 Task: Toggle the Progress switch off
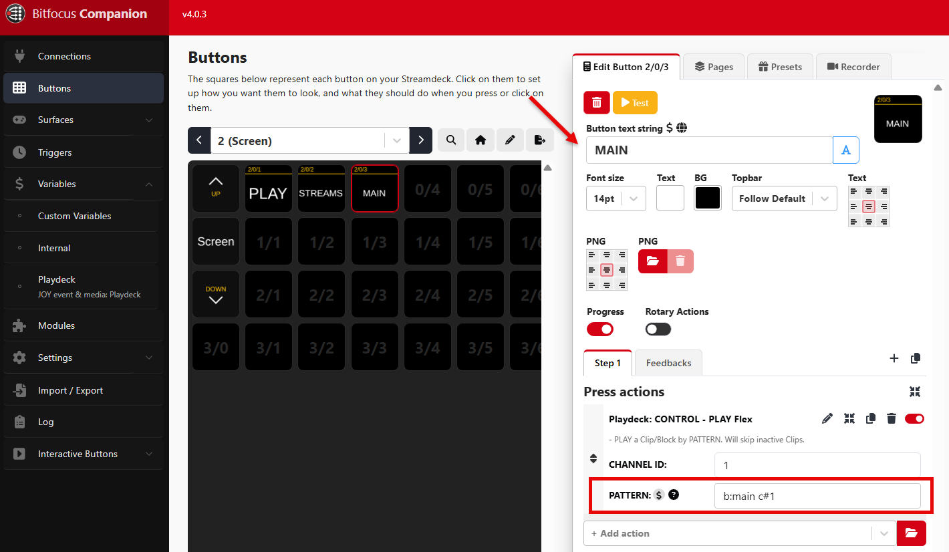click(x=600, y=329)
